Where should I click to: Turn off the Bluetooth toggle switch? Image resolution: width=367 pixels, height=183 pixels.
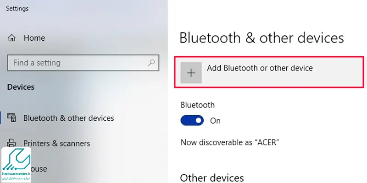[x=192, y=120]
